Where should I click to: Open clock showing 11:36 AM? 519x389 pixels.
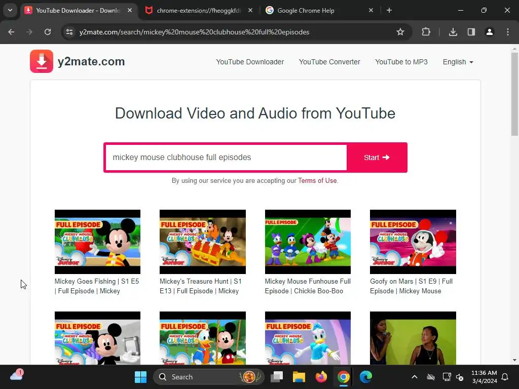[484, 377]
